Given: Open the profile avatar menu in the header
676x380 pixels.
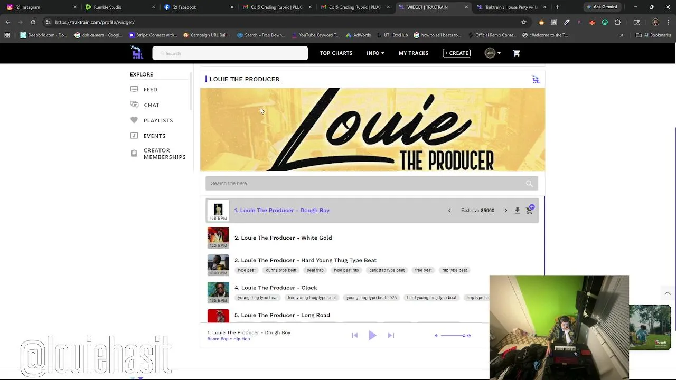Looking at the screenshot, I should tap(492, 53).
